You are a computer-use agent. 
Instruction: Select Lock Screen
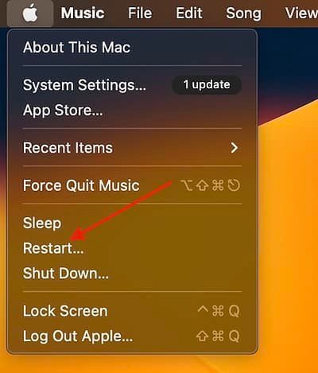(132, 311)
